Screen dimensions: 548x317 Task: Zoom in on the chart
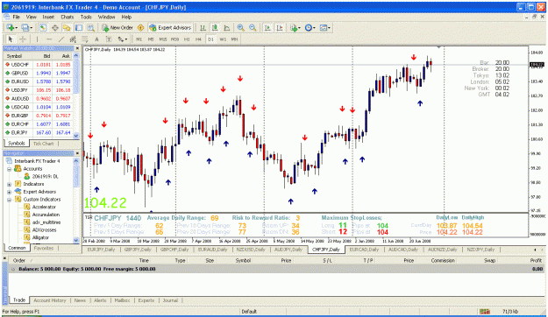241,27
